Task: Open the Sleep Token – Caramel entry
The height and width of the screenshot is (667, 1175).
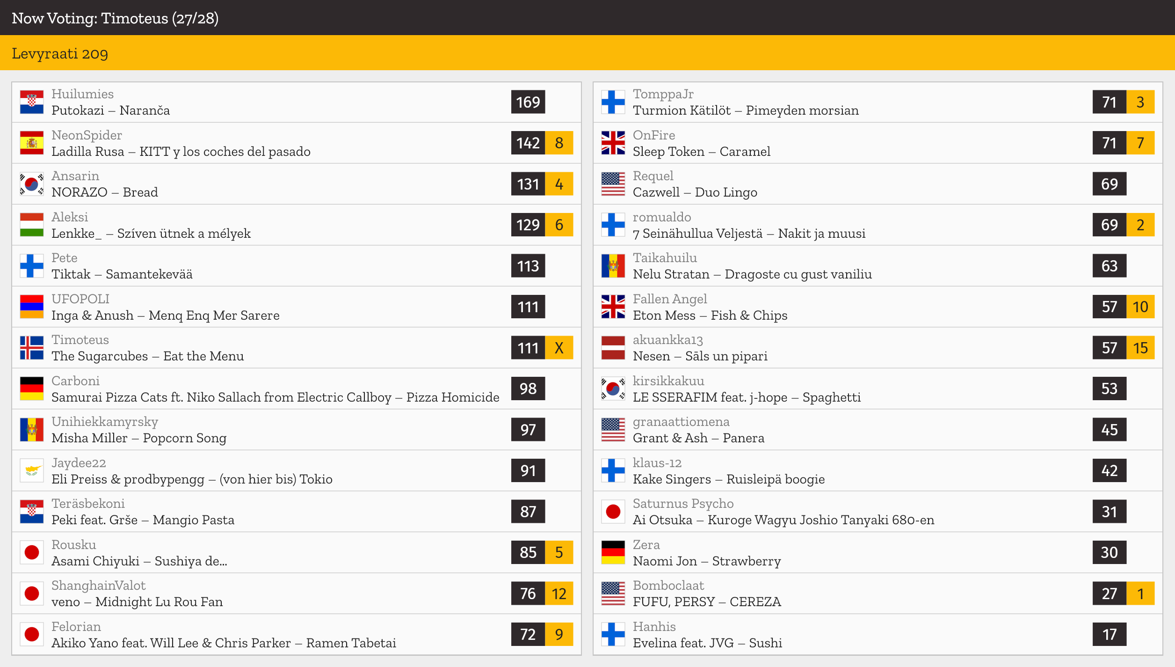Action: click(878, 143)
